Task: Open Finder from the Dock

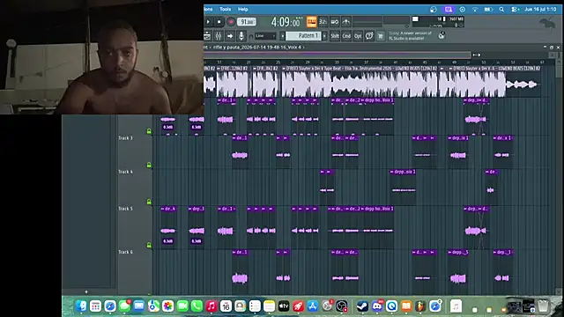Action: click(x=81, y=306)
